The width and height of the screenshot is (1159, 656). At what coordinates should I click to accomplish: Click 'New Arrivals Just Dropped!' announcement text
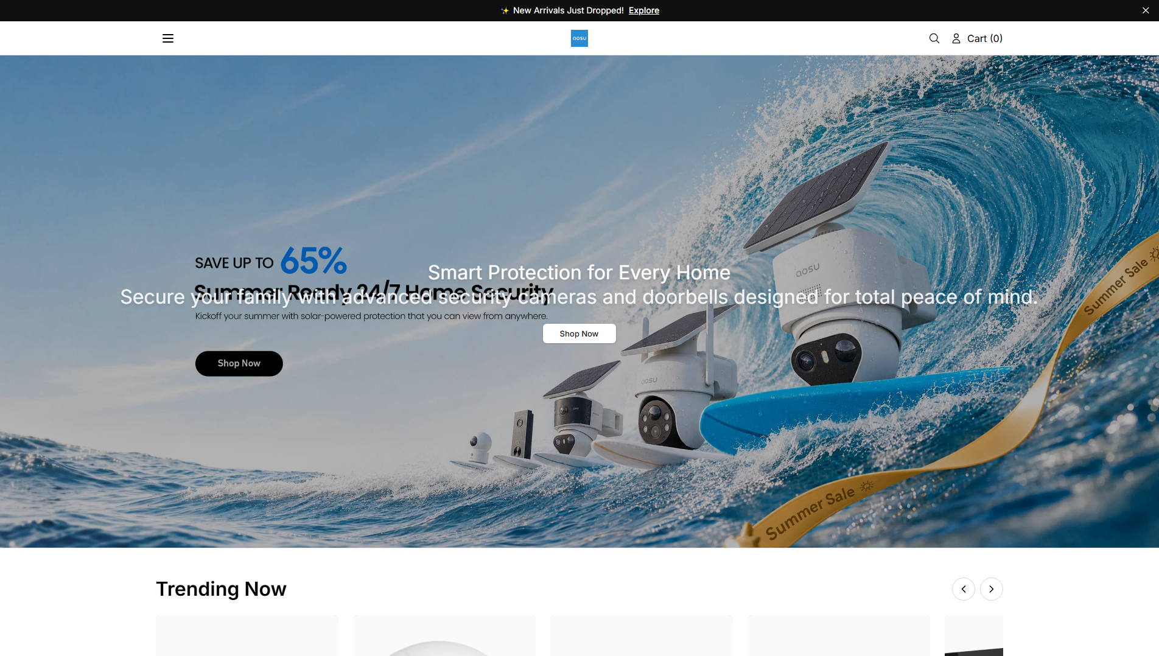pos(568,10)
